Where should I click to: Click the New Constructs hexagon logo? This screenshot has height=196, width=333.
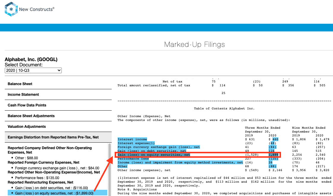(11, 9)
